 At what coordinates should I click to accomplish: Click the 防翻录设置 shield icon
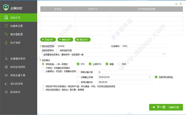pos(6,26)
